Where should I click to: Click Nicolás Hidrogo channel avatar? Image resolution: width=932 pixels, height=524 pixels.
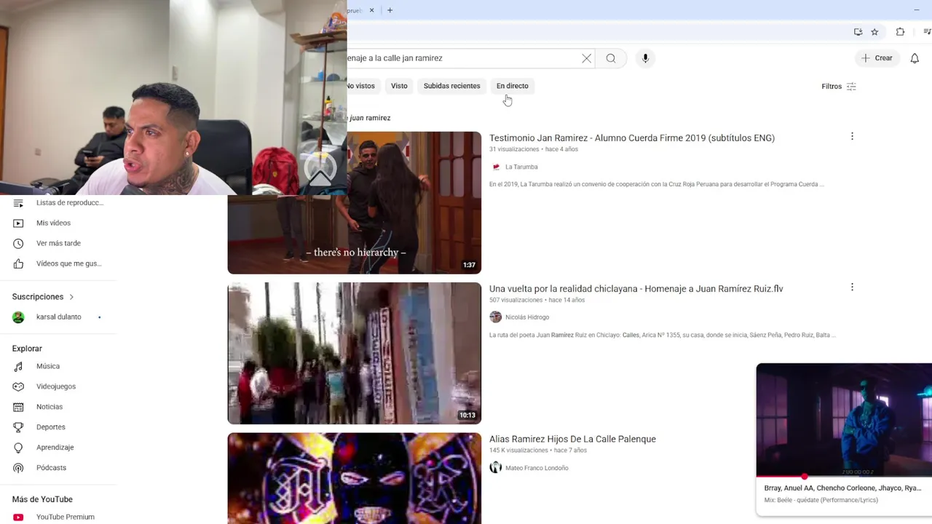[496, 317]
